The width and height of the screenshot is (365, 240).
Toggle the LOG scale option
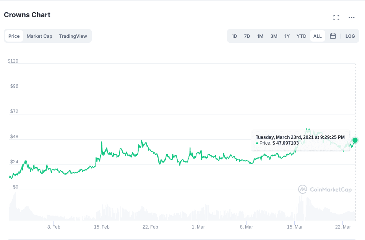point(350,36)
